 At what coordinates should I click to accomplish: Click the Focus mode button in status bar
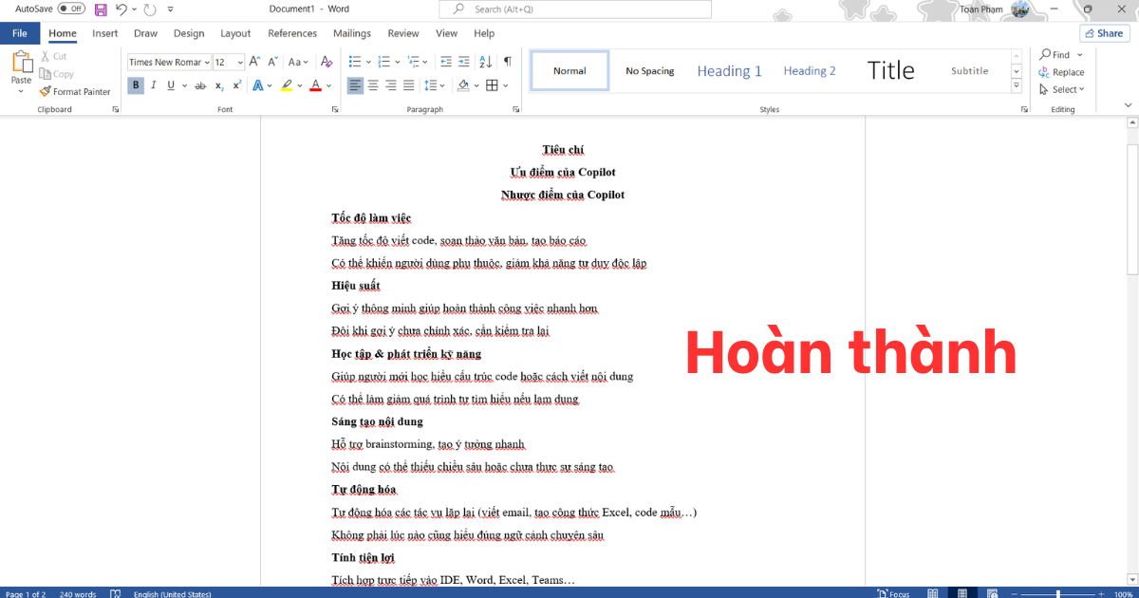tap(895, 593)
